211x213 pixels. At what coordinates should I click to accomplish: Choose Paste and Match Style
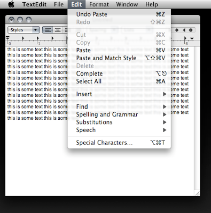pyautogui.click(x=119, y=58)
